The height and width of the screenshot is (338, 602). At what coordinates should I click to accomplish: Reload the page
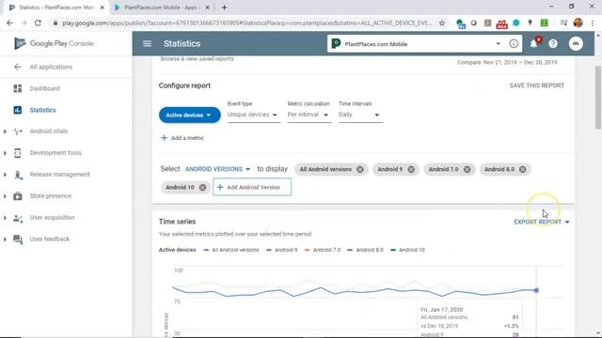(x=38, y=23)
